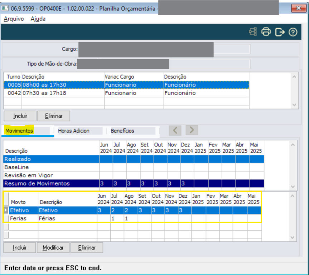Click the Cargo input field
The width and height of the screenshot is (309, 275).
click(164, 49)
